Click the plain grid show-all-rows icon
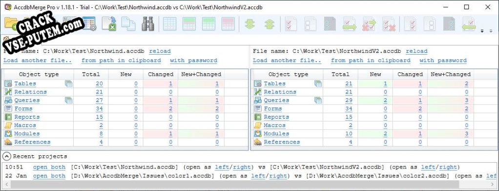Image resolution: width=499 pixels, height=191 pixels. (169, 24)
